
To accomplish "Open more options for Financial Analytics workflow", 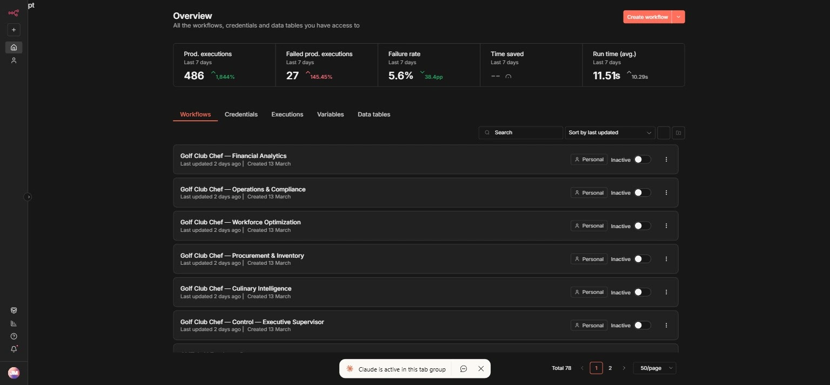I will pos(666,160).
